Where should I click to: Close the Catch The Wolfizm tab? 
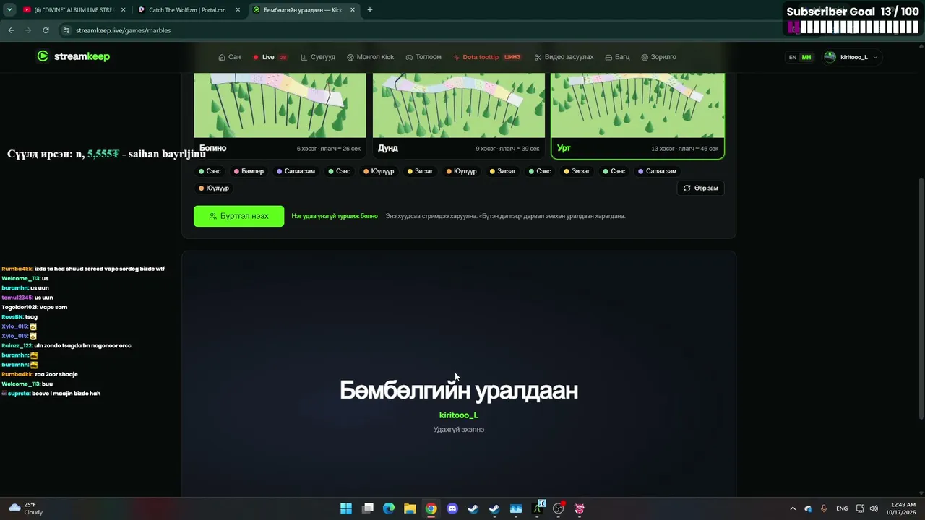pos(238,10)
